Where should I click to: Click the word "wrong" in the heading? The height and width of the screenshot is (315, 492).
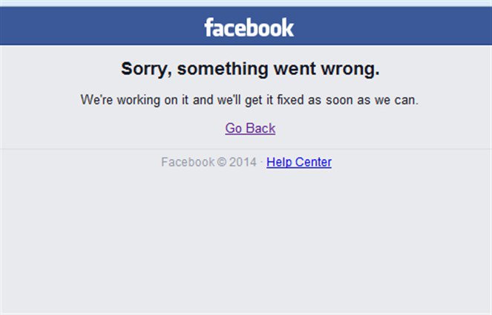[351, 69]
